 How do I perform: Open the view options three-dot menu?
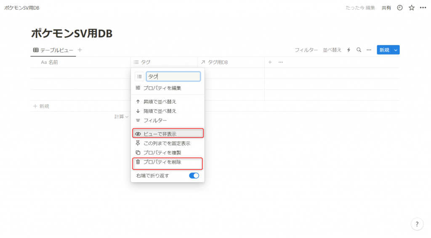[369, 50]
